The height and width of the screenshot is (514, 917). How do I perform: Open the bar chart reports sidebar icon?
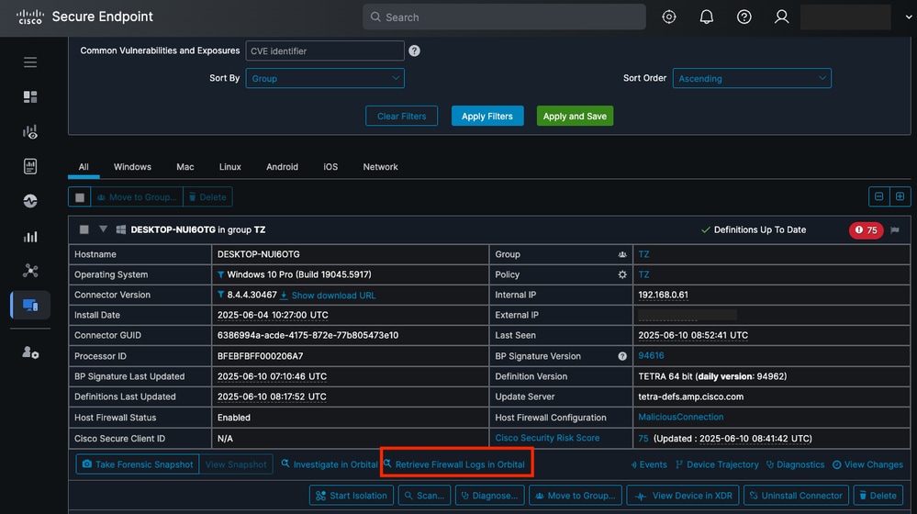[x=29, y=236]
